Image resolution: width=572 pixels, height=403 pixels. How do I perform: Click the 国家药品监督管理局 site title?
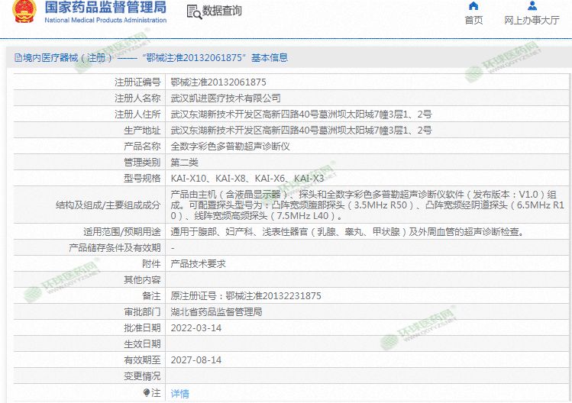click(x=105, y=8)
